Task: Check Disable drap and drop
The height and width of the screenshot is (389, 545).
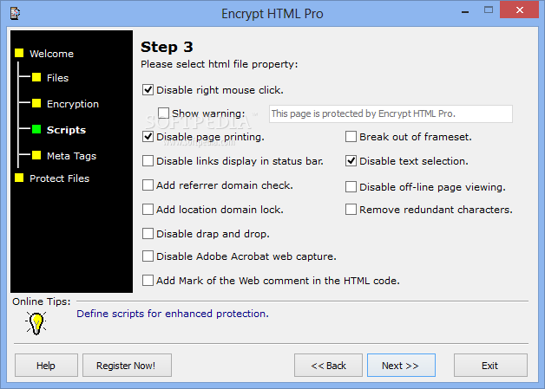Action: coord(148,234)
